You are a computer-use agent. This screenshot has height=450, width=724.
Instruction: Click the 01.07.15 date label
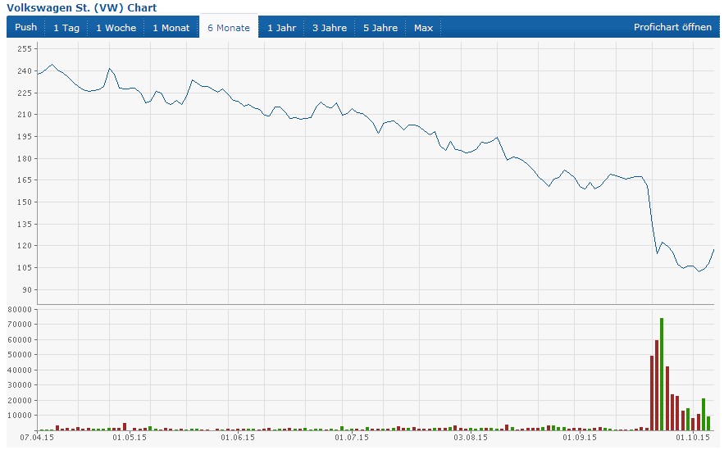click(x=352, y=437)
